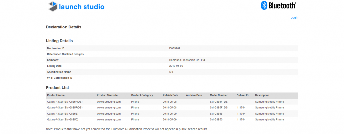Select product Galaxy-A-Star (SM-G8850)
The image size is (344, 134).
pos(63,120)
